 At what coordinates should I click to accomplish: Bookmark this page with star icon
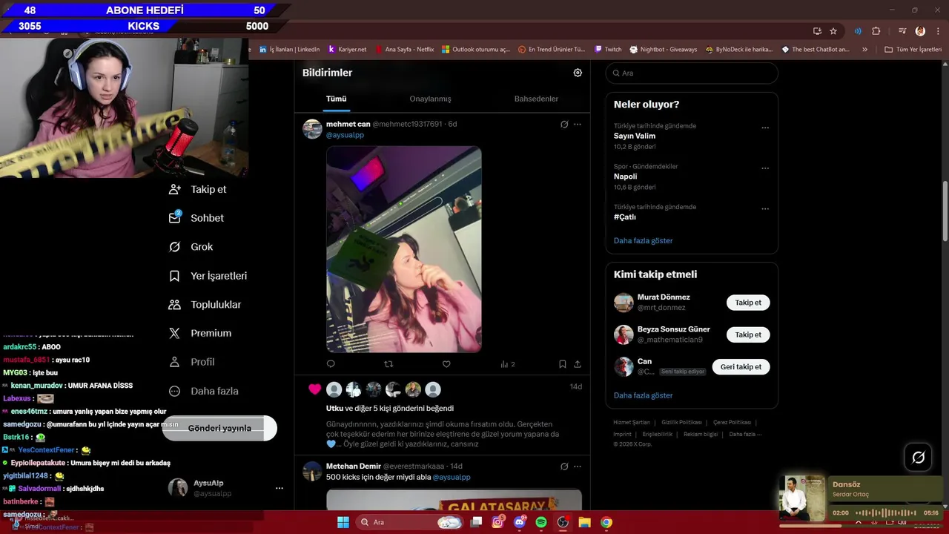click(833, 31)
